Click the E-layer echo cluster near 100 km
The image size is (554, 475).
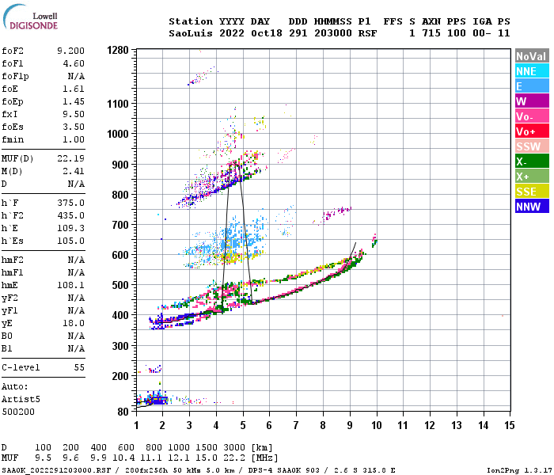[x=155, y=399]
